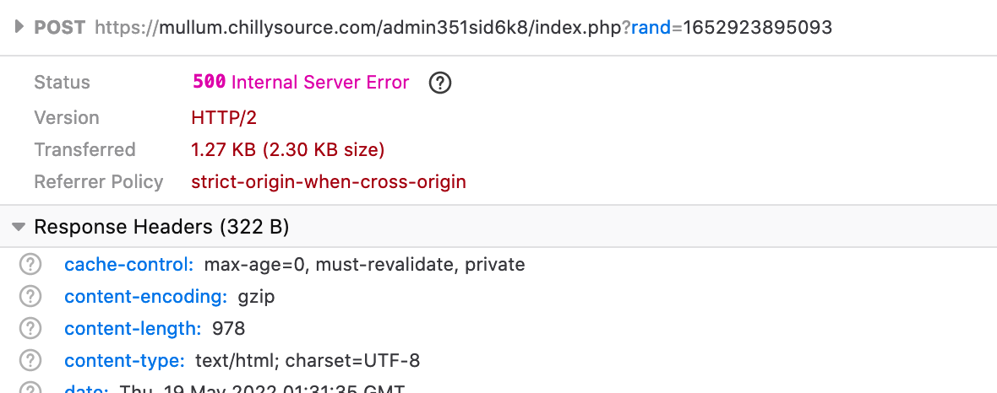997x393 pixels.
Task: Click the cache-control header name
Action: (129, 265)
